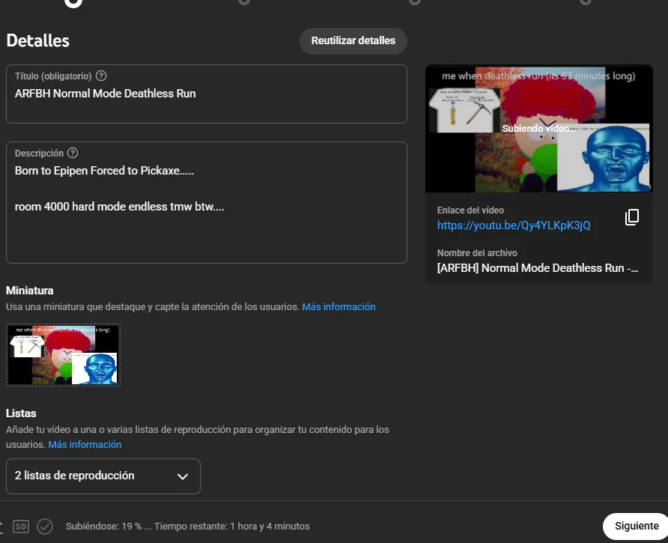Screen dimensions: 668x543
Task: Click the Enlace del vídeo label
Action: pyautogui.click(x=470, y=210)
